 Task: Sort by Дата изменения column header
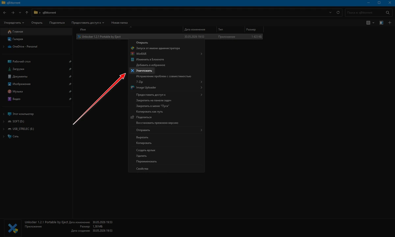(200, 30)
